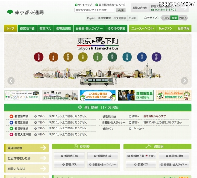Click the 都営大江戸線 magenta line icon

click(11, 134)
